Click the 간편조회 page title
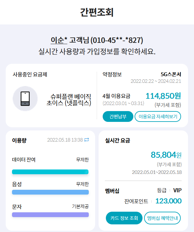Viewport: 194px width, 232px height. coord(97,12)
